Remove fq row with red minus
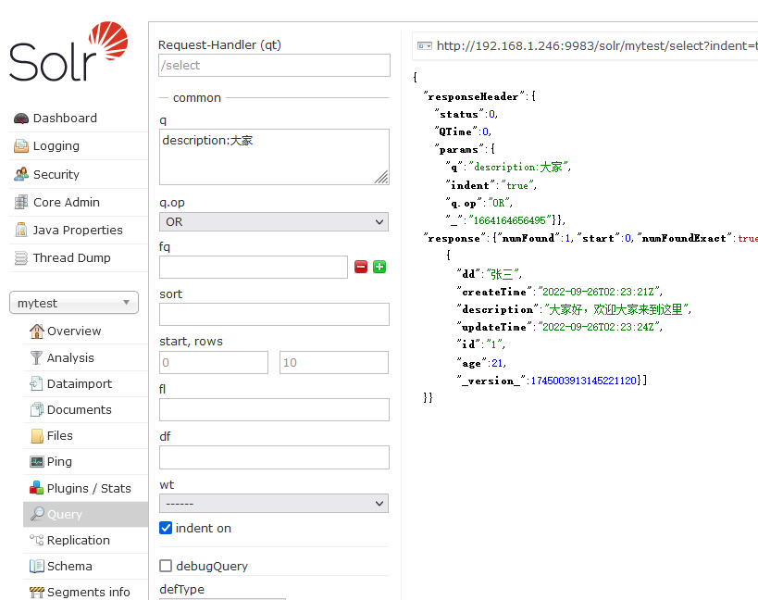 click(x=361, y=267)
